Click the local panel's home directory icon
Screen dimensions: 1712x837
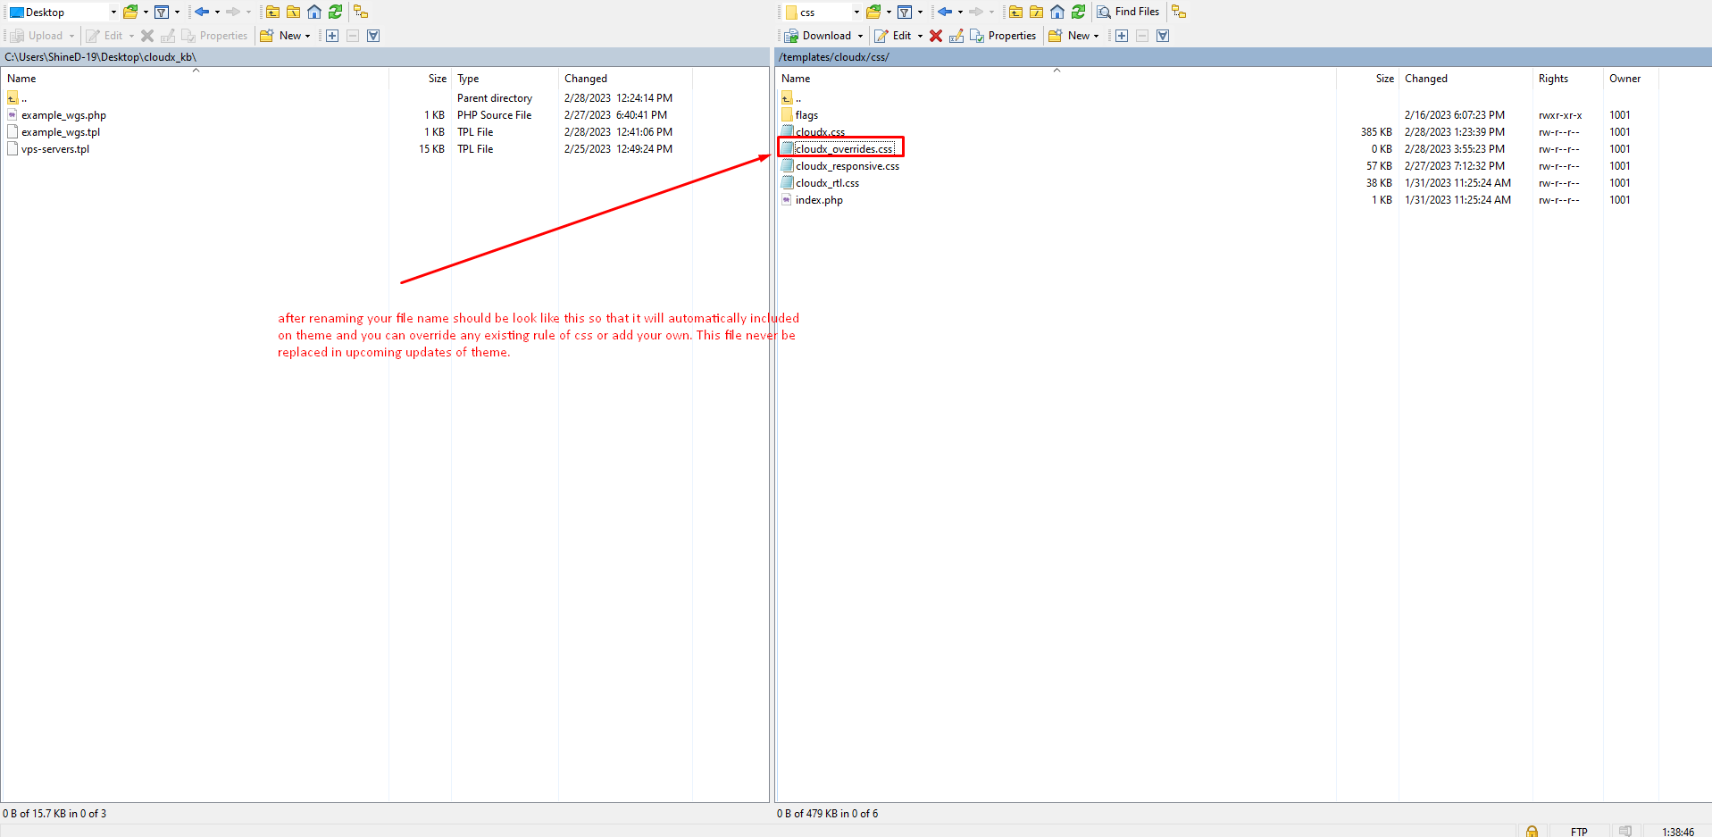point(314,12)
